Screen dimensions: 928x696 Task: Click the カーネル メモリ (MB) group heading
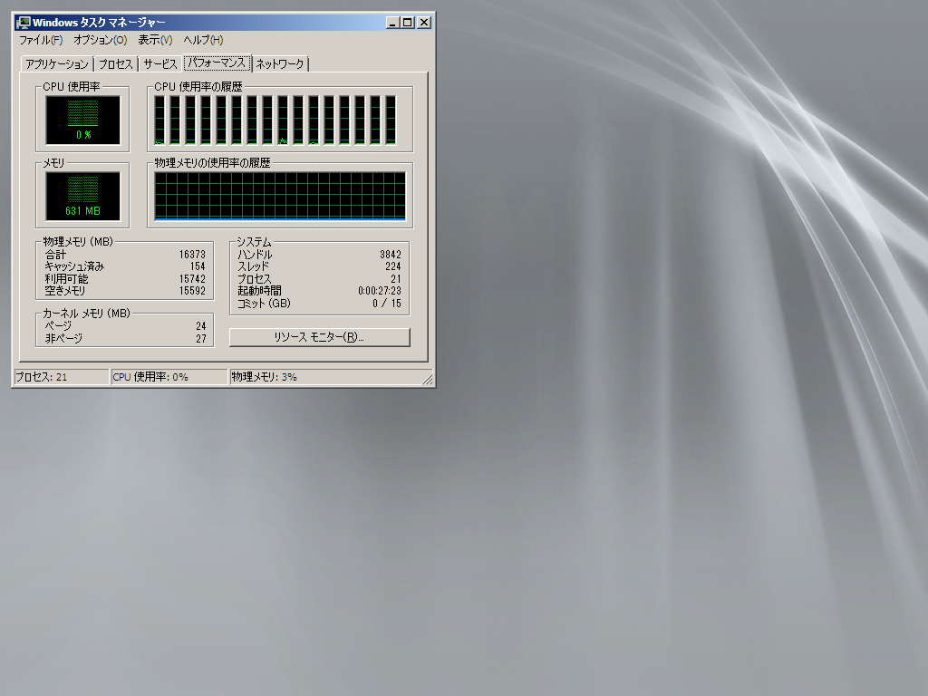tap(86, 313)
